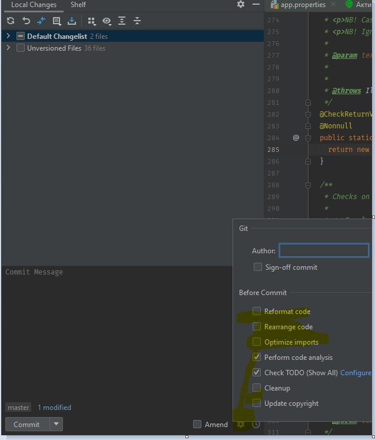
Task: Enable Reformat code checkbox
Action: (x=256, y=311)
